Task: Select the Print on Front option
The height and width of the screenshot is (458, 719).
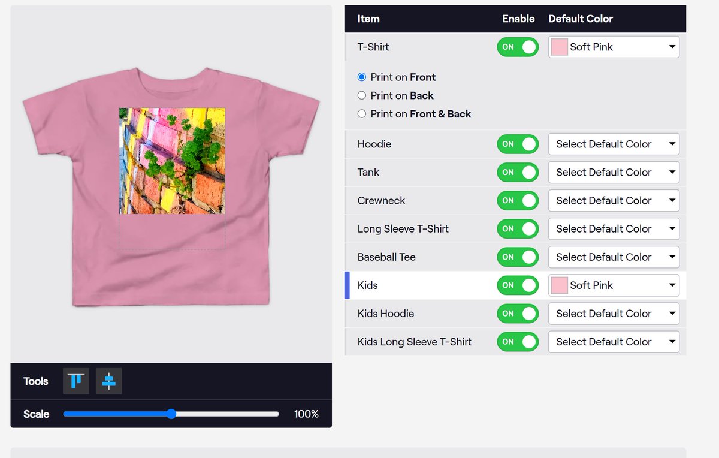Action: pyautogui.click(x=361, y=77)
